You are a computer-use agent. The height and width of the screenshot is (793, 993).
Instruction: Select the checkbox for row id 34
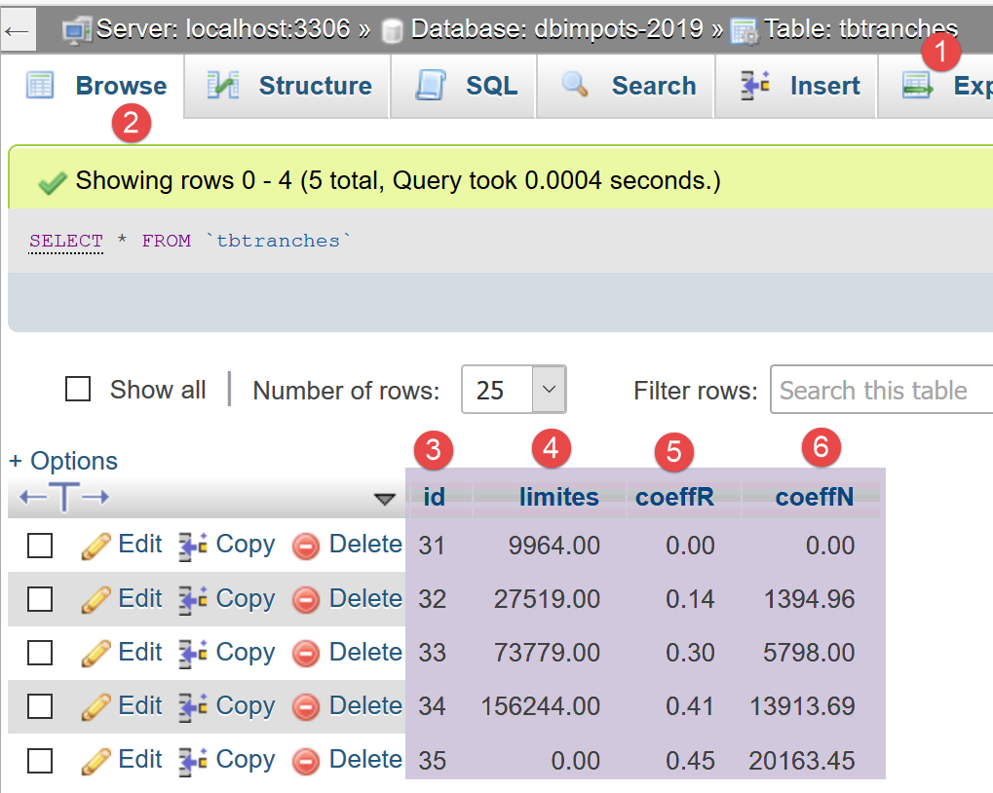tap(40, 706)
